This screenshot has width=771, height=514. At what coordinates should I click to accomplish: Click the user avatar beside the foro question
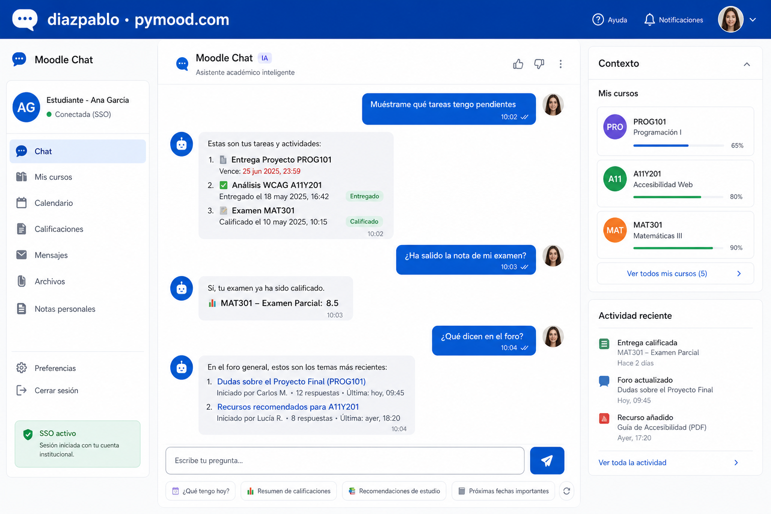[553, 336]
